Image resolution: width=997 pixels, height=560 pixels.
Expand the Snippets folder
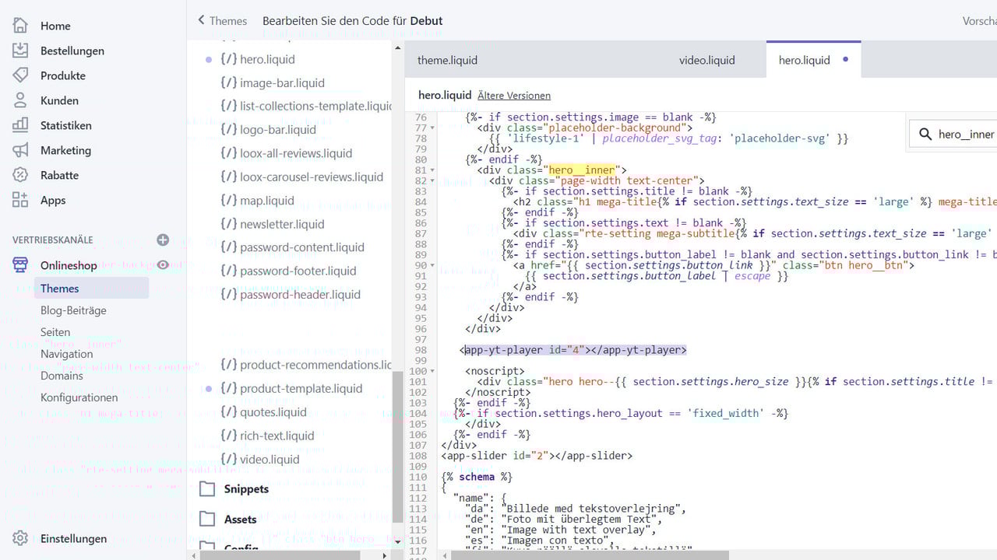point(246,488)
